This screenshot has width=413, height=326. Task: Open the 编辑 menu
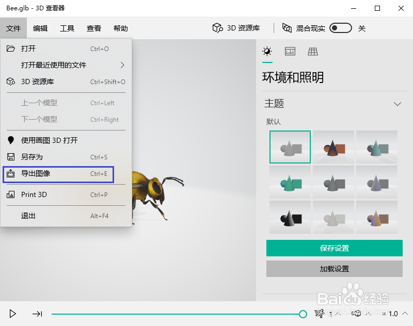tap(40, 28)
